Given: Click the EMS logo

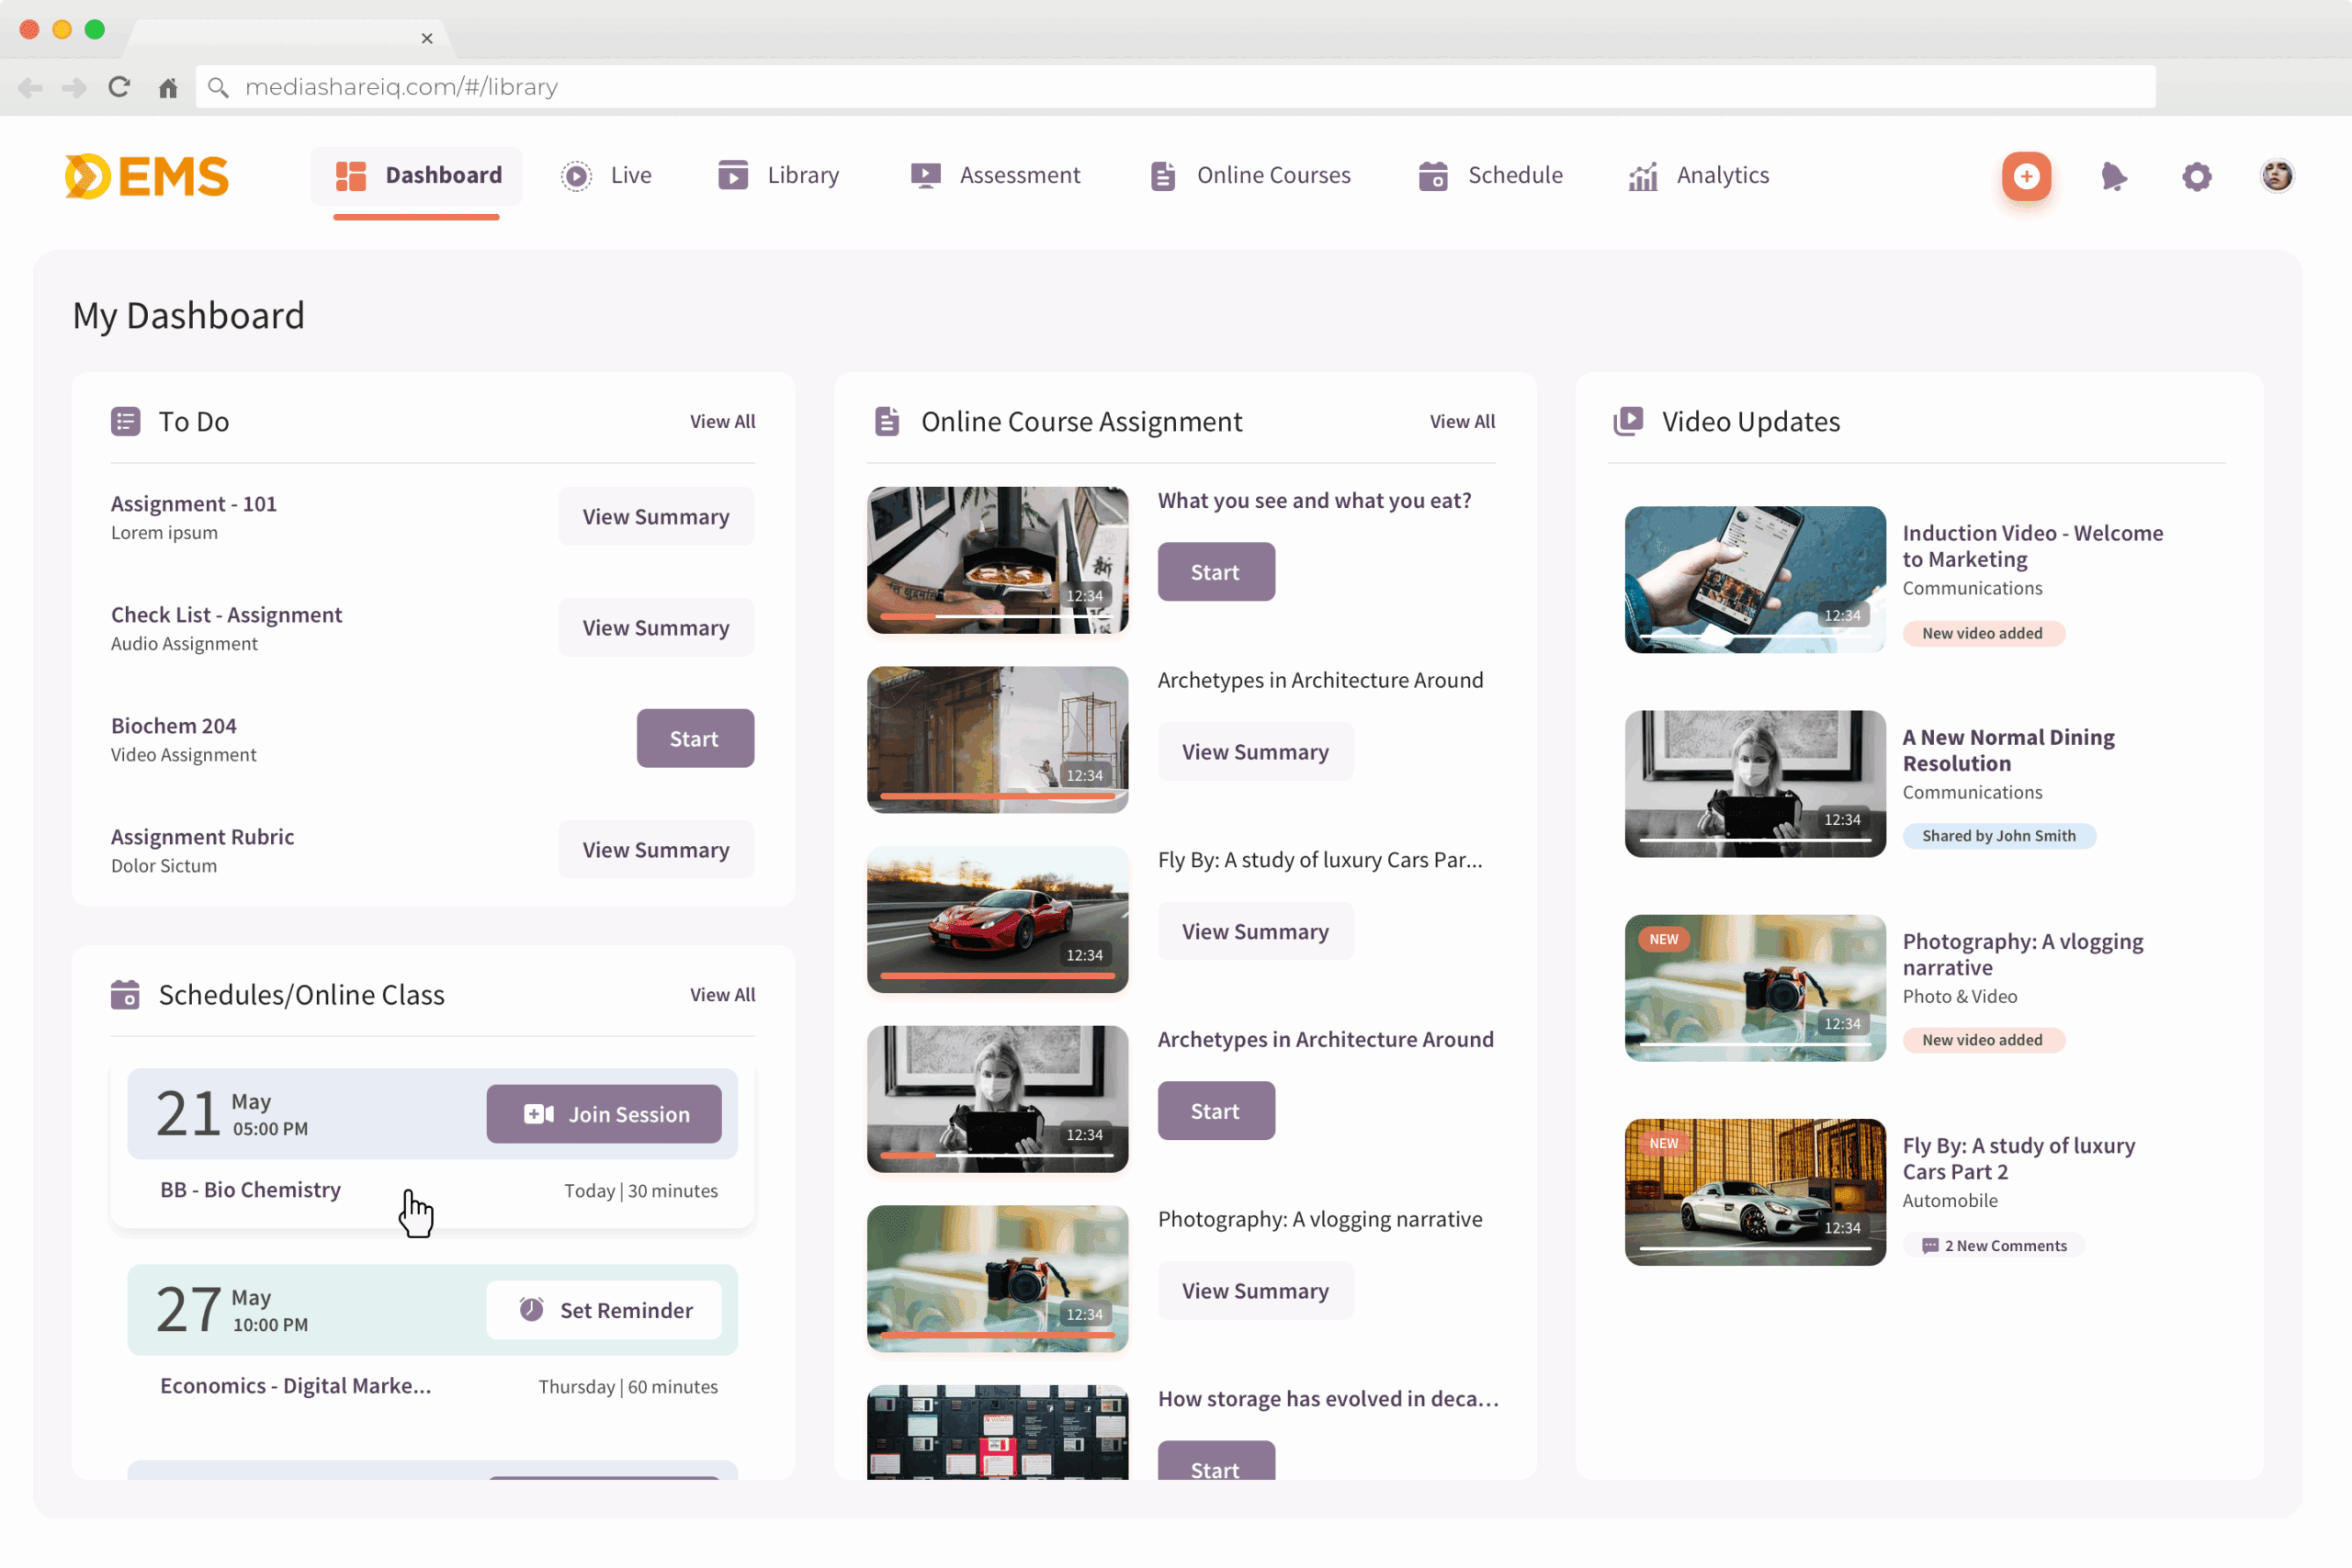Looking at the screenshot, I should (147, 177).
